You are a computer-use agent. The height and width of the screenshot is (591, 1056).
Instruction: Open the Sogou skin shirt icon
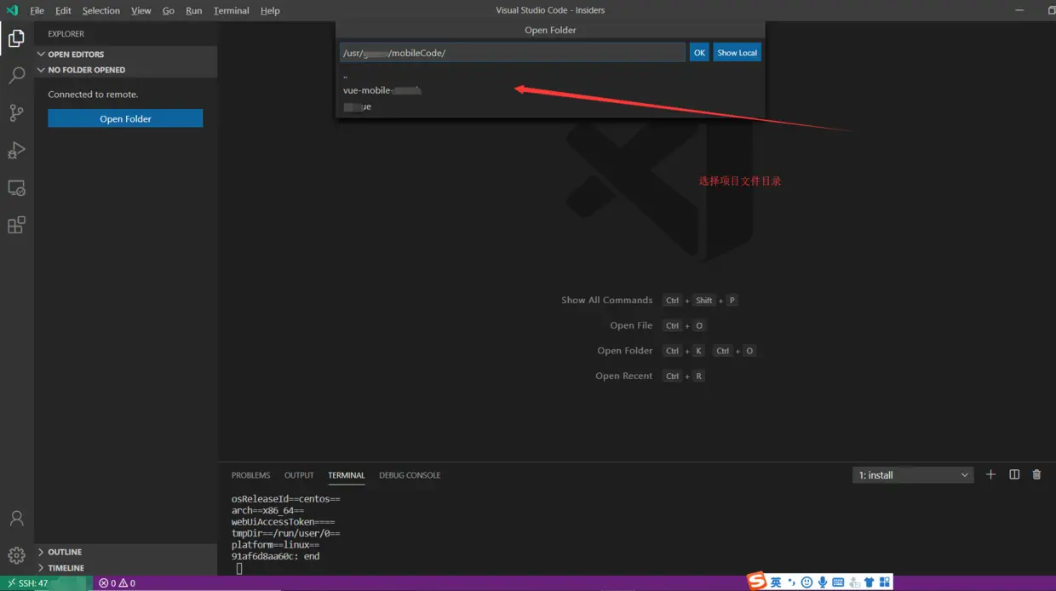click(869, 582)
